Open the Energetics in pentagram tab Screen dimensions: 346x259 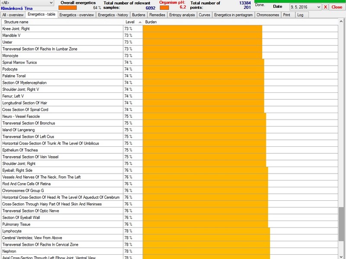[x=233, y=15]
